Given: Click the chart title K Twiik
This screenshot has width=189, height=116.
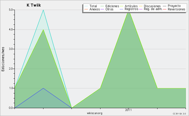Looking at the screenshot, I should [x=34, y=5].
